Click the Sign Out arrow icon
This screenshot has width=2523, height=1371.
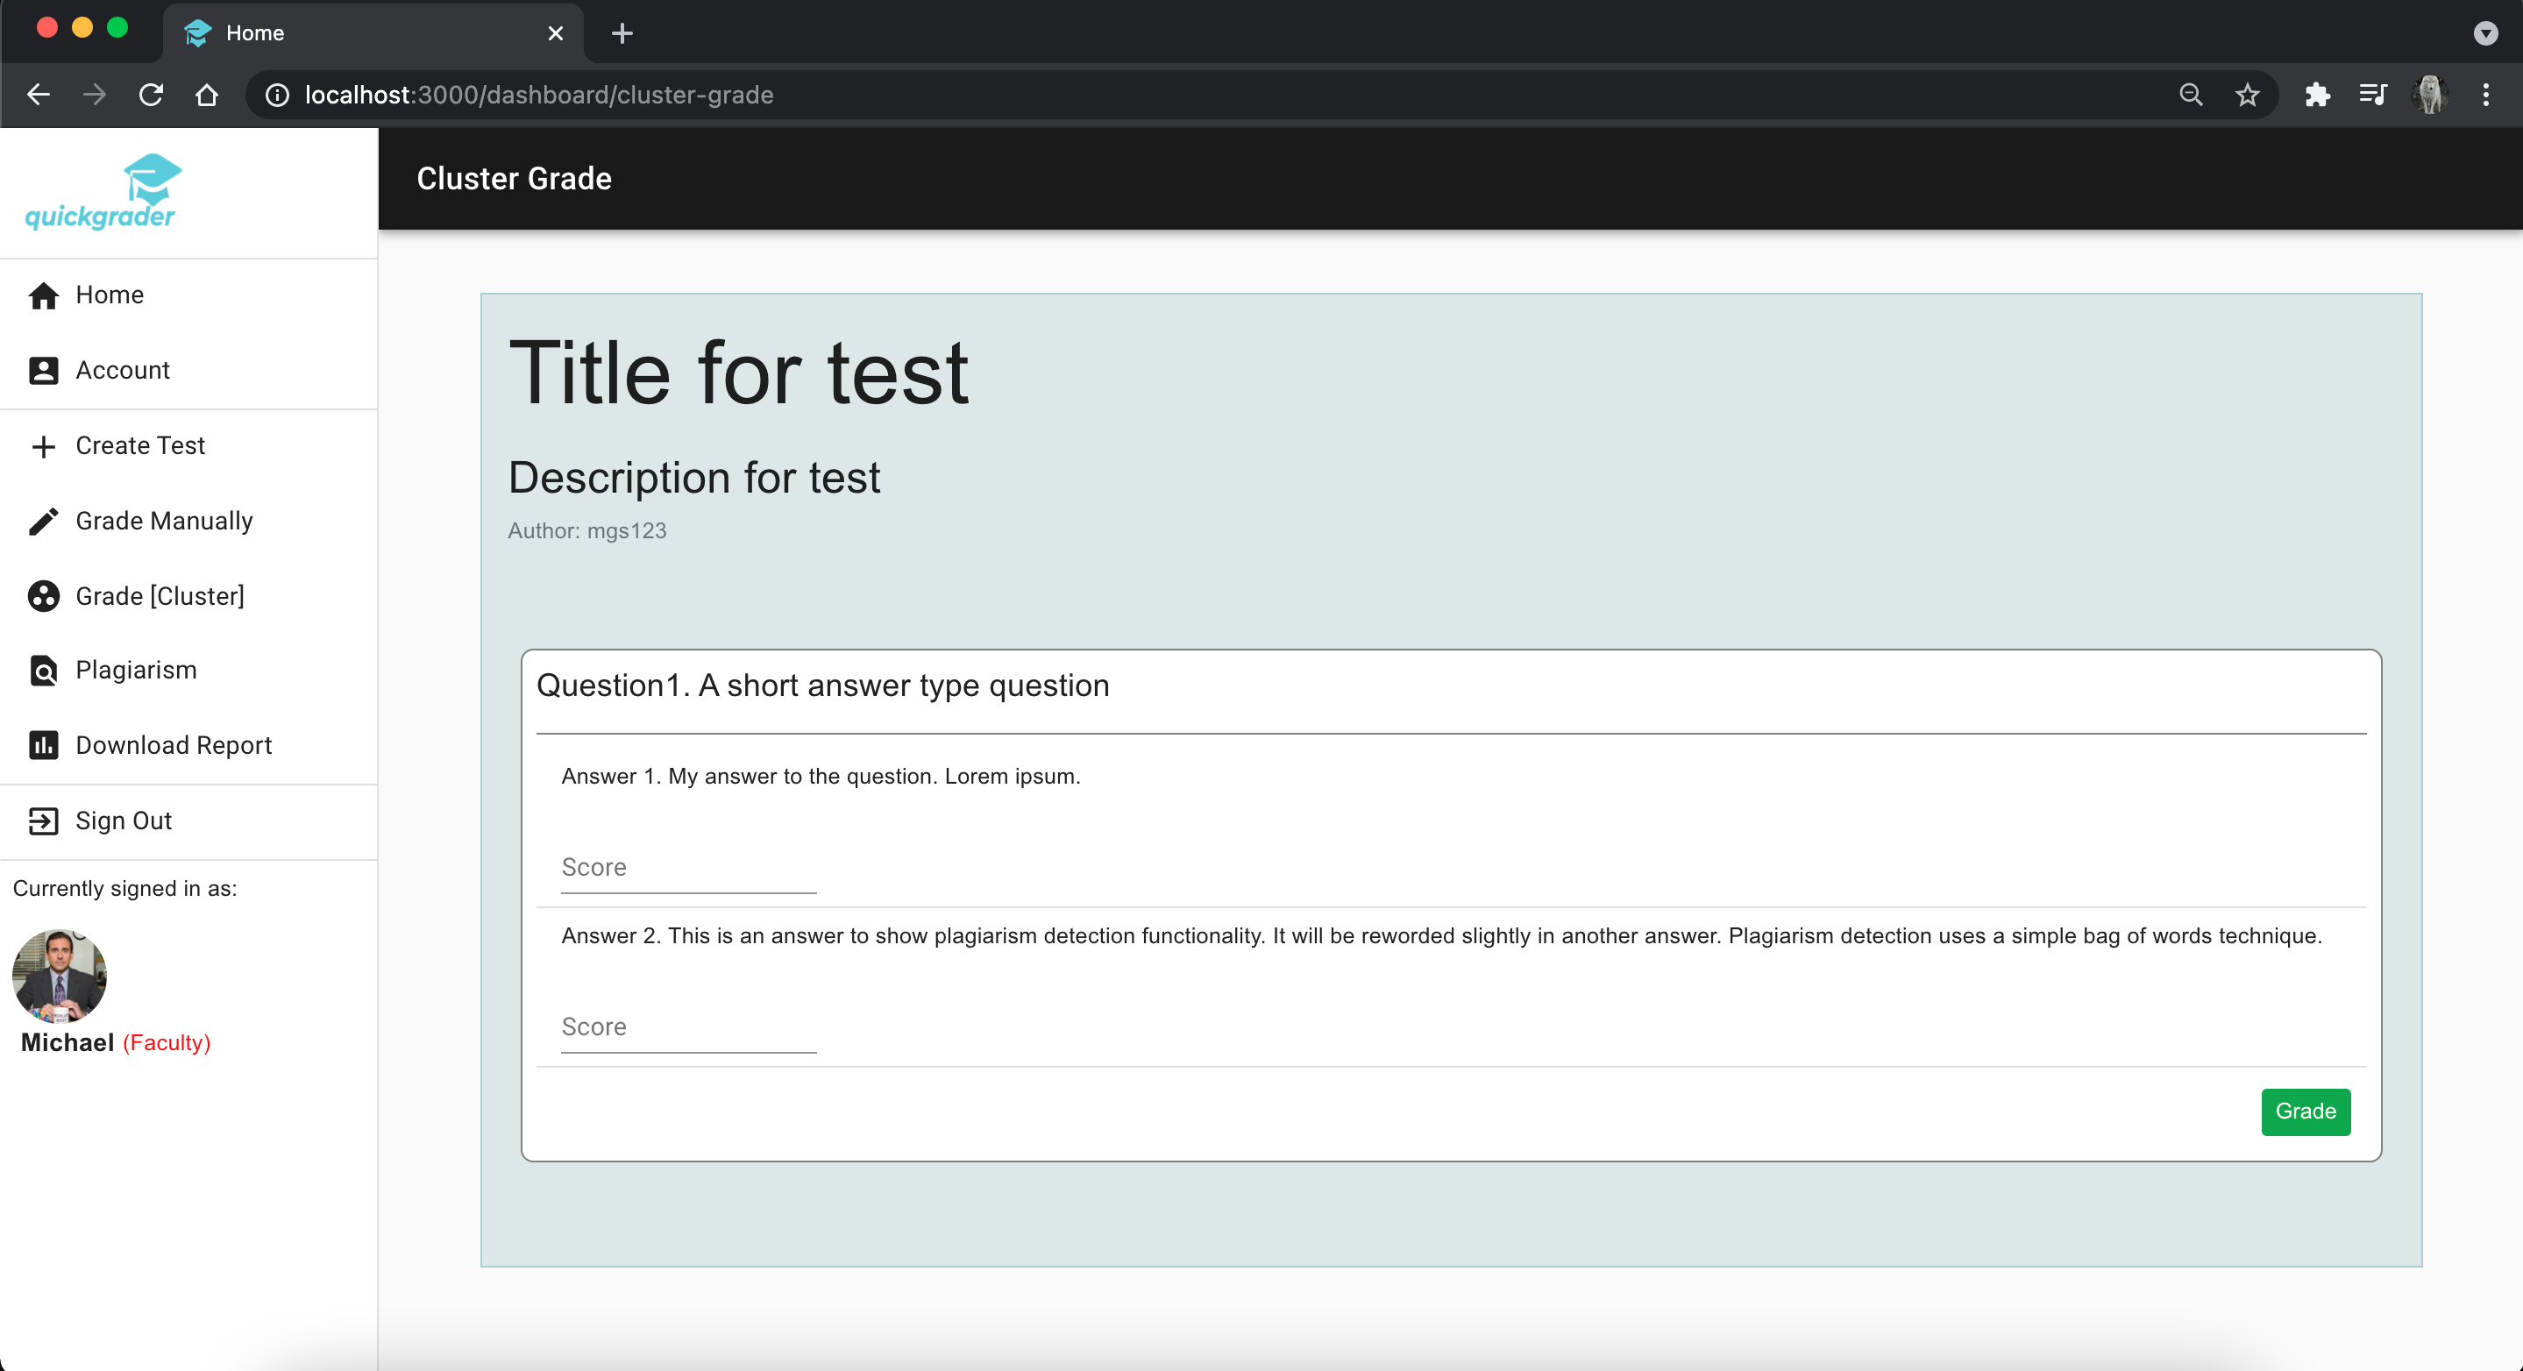point(43,820)
